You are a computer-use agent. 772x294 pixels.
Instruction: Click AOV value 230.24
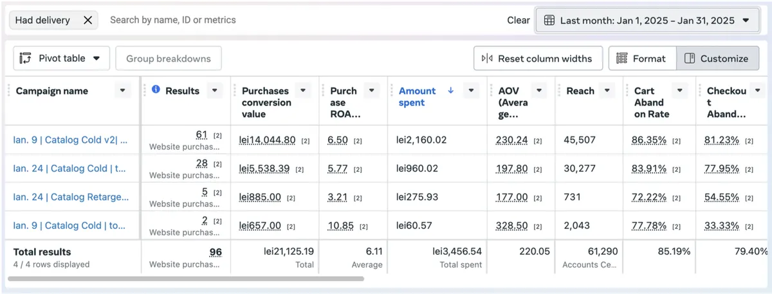pos(512,140)
